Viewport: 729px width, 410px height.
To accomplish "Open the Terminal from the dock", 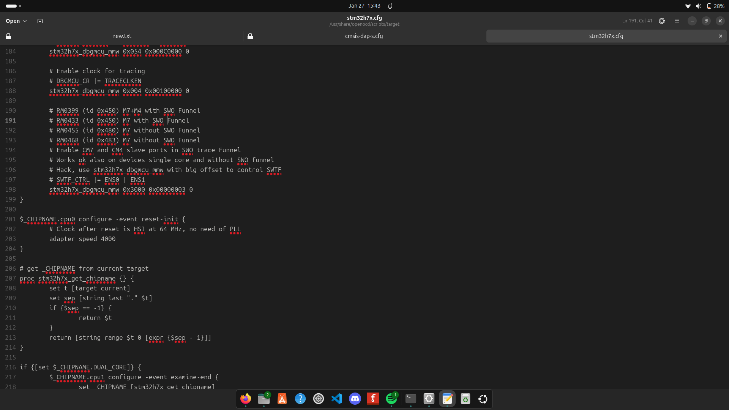I will pyautogui.click(x=410, y=399).
